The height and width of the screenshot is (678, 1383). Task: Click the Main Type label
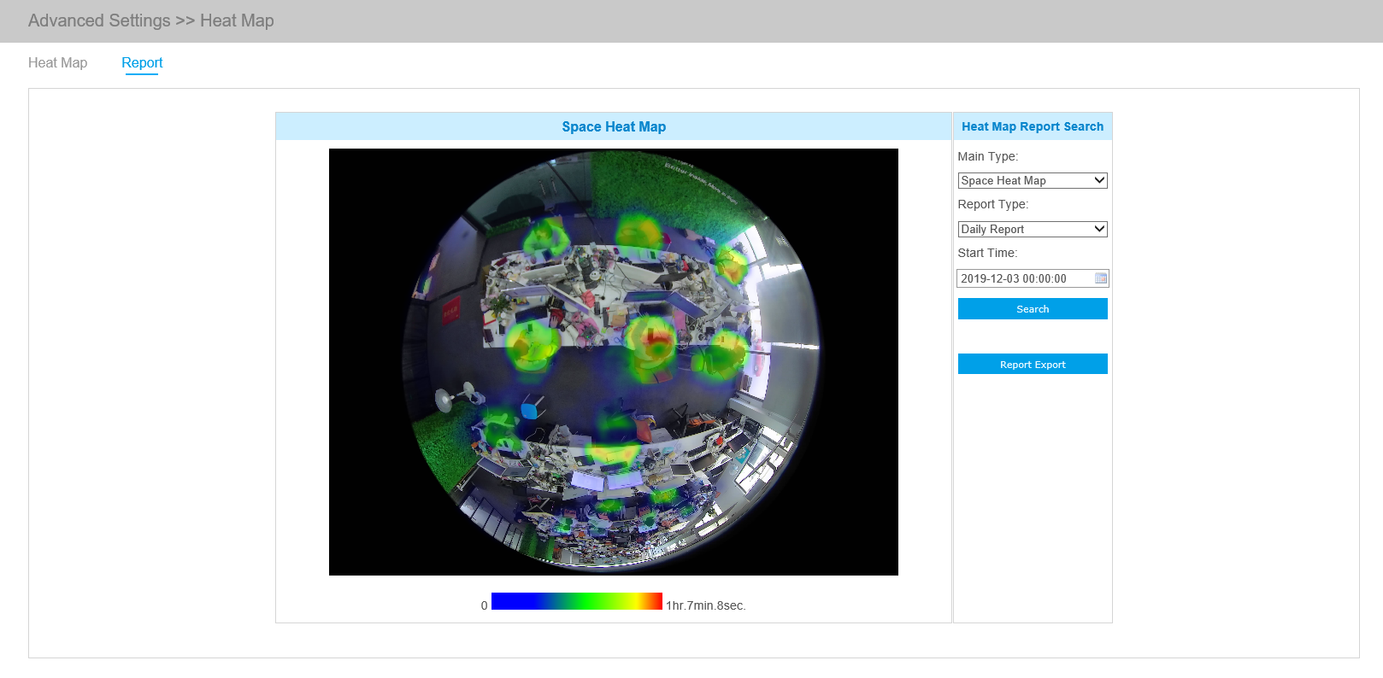coord(988,156)
